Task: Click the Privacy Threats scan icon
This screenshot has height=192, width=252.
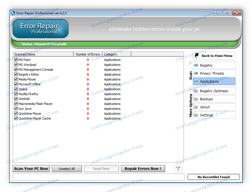Action: [196, 73]
